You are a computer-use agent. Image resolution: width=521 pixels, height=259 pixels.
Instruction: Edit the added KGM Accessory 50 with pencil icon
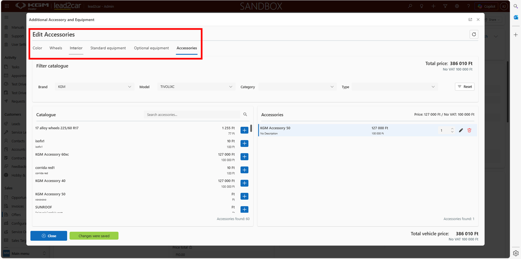coord(461,130)
